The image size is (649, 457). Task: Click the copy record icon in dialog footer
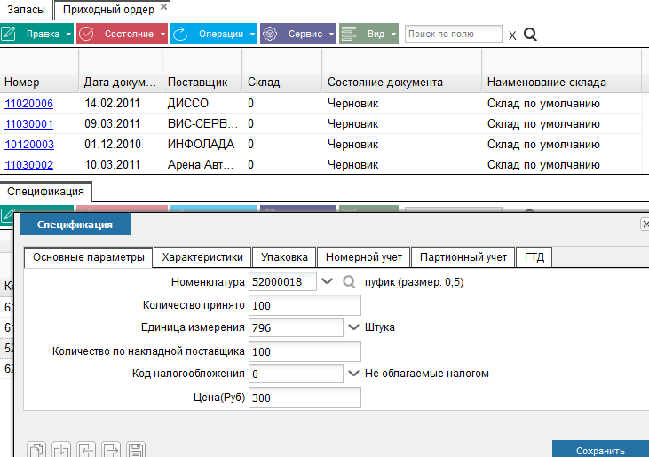[x=36, y=450]
